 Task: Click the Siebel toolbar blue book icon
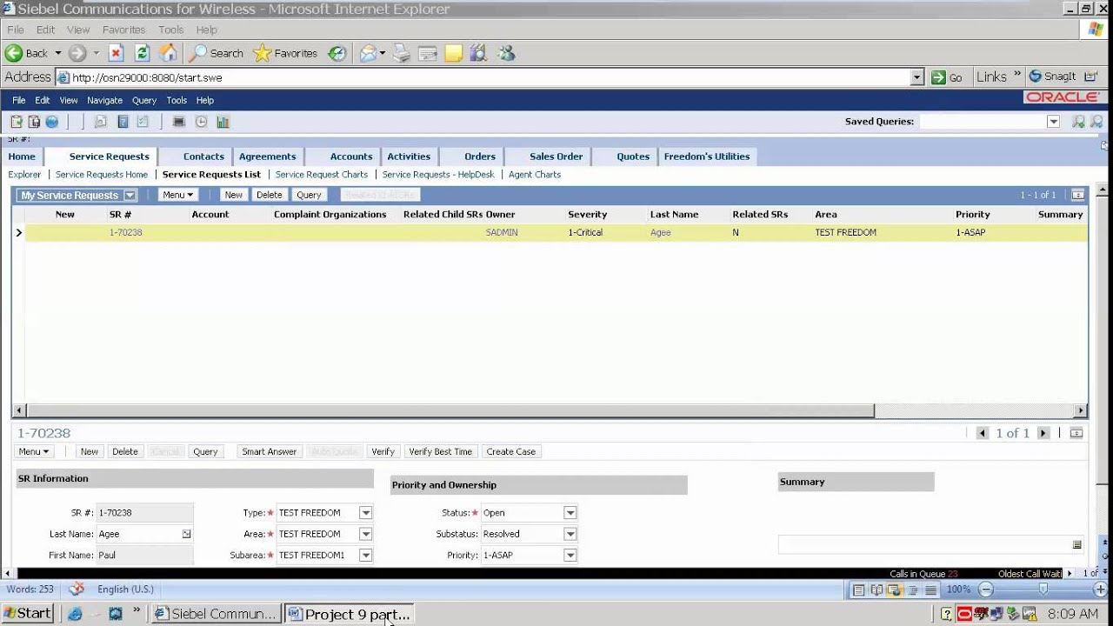click(123, 122)
